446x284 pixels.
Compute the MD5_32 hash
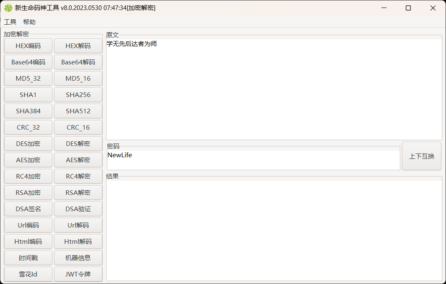pyautogui.click(x=28, y=79)
